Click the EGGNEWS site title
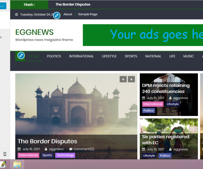The width and height of the screenshot is (203, 169). point(34,32)
